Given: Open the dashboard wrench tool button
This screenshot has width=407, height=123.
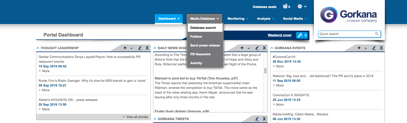Looking at the screenshot, I should point(300,35).
